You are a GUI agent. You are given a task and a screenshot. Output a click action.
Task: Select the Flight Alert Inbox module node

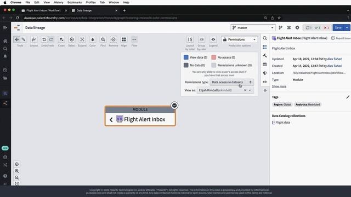click(x=140, y=116)
